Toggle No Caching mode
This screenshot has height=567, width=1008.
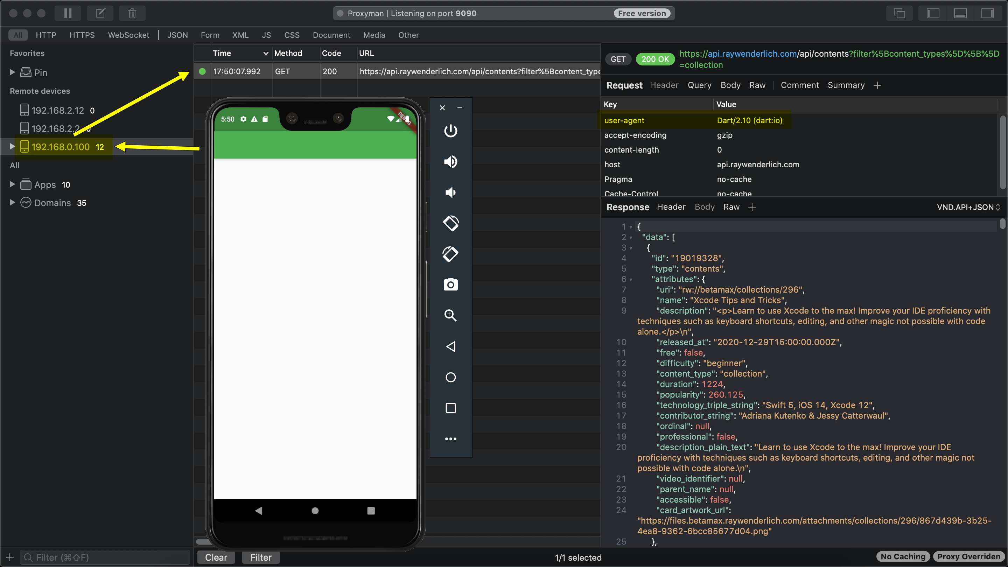click(x=903, y=556)
